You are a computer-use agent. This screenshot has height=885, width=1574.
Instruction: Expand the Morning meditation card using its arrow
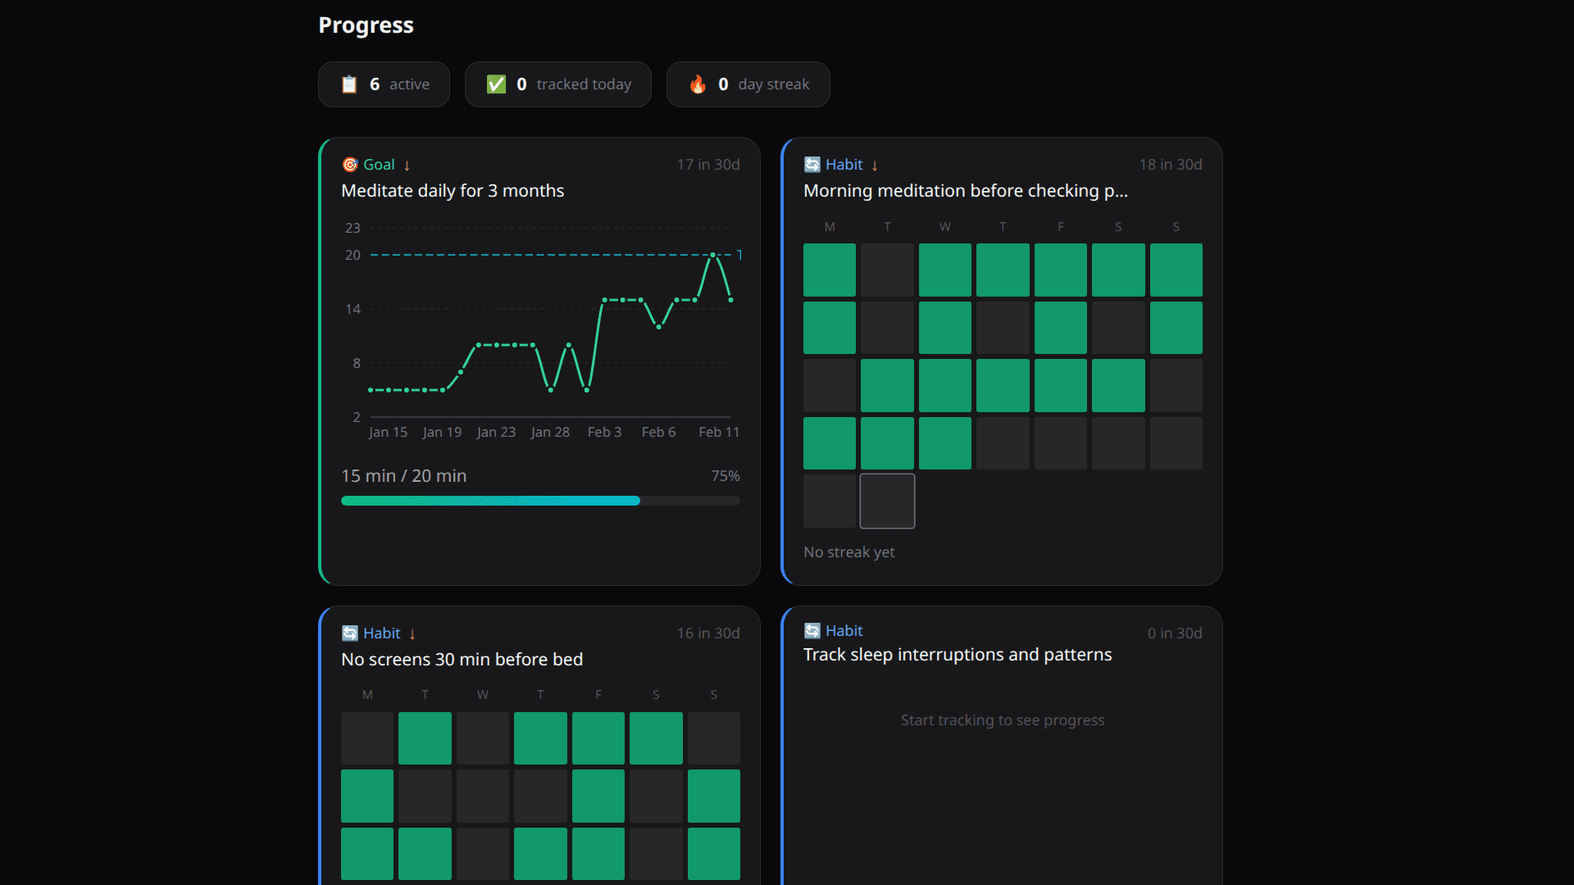(x=874, y=165)
